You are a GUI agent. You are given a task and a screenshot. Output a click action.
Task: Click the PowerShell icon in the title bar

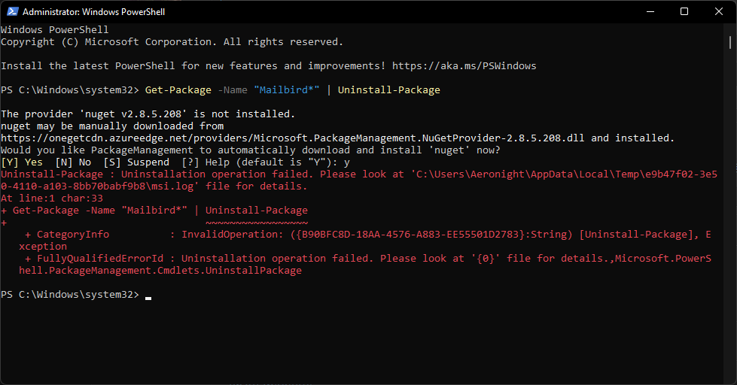(11, 11)
